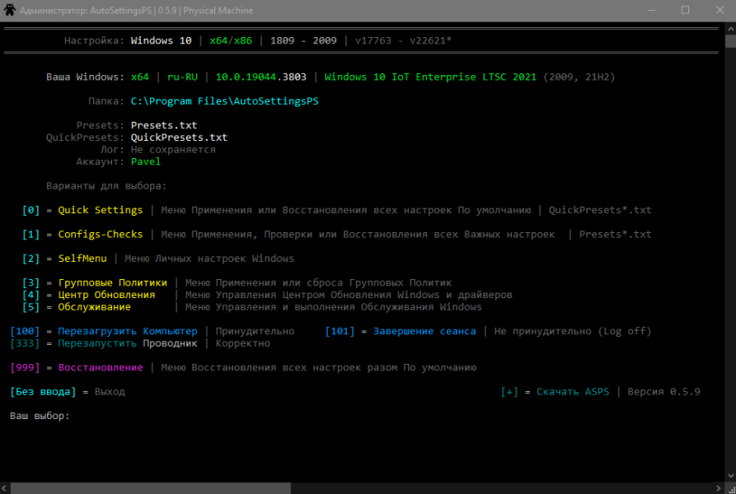736x494 pixels.
Task: Click the '[333]' option number
Action: point(25,343)
